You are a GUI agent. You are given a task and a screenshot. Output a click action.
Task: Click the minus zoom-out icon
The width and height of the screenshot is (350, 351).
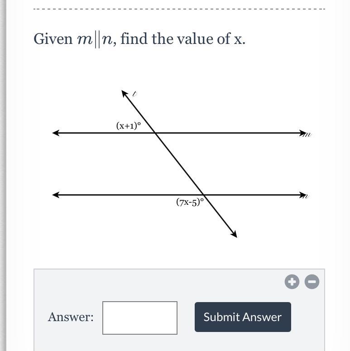tap(312, 282)
